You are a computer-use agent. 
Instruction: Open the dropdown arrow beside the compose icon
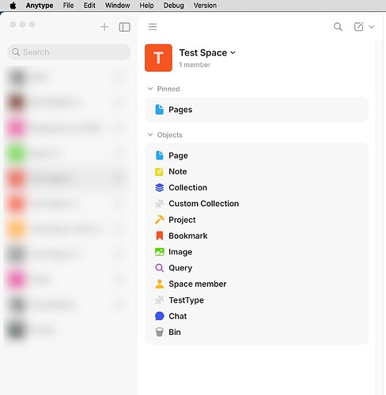tap(371, 27)
